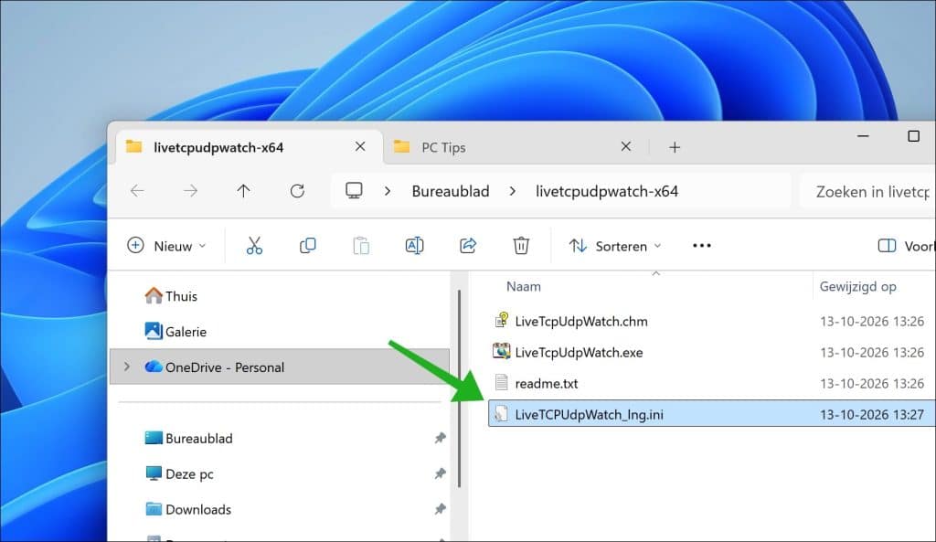Click the Bureaublad breadcrumb in address bar
Image resolution: width=936 pixels, height=542 pixels.
(451, 191)
